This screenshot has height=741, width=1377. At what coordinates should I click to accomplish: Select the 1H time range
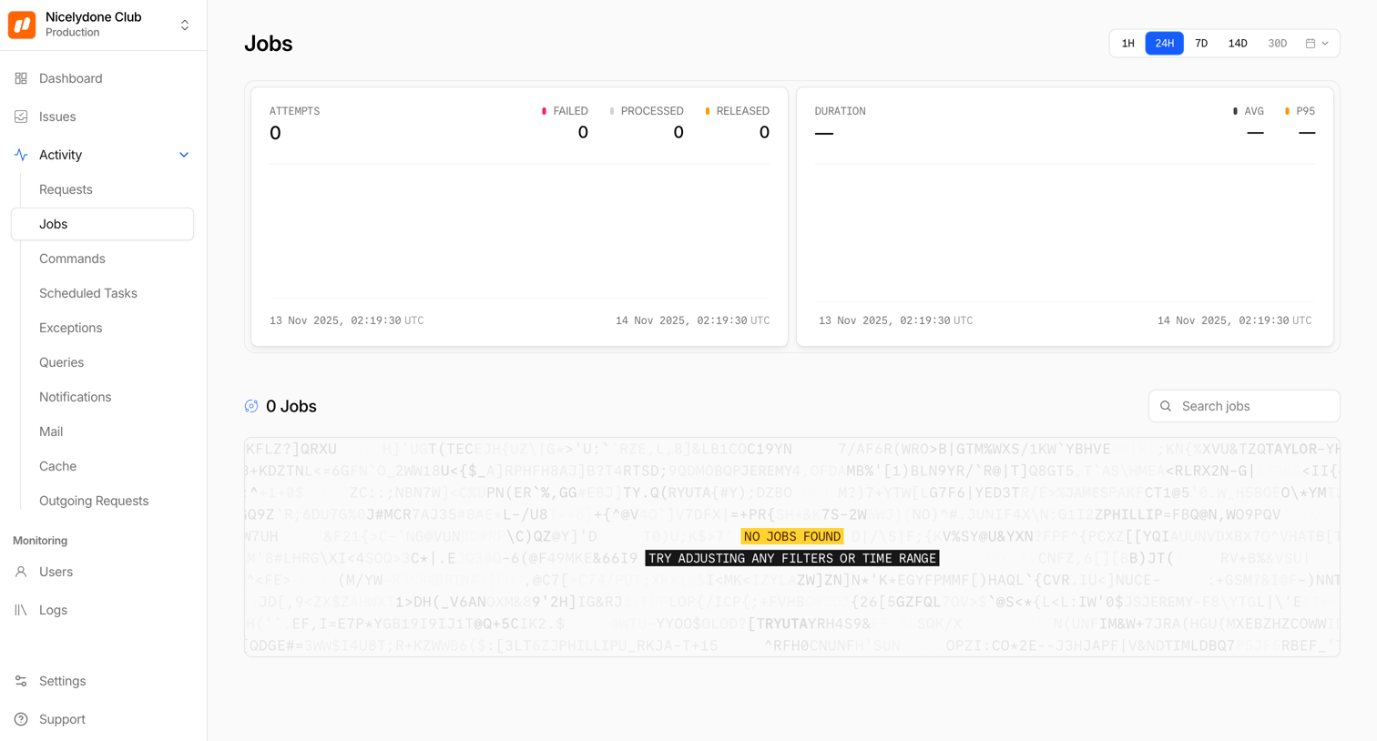pyautogui.click(x=1127, y=43)
